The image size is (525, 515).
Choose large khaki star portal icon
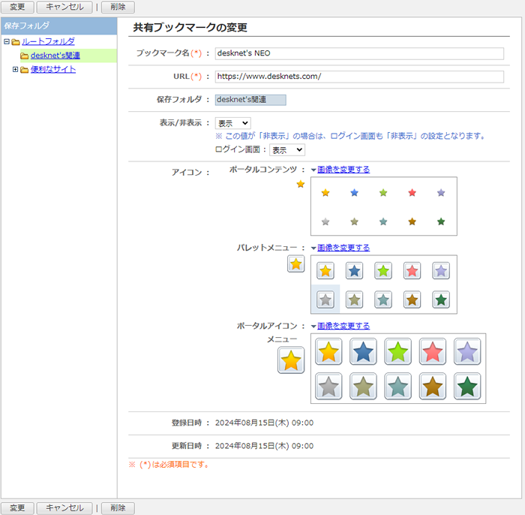[x=363, y=387]
